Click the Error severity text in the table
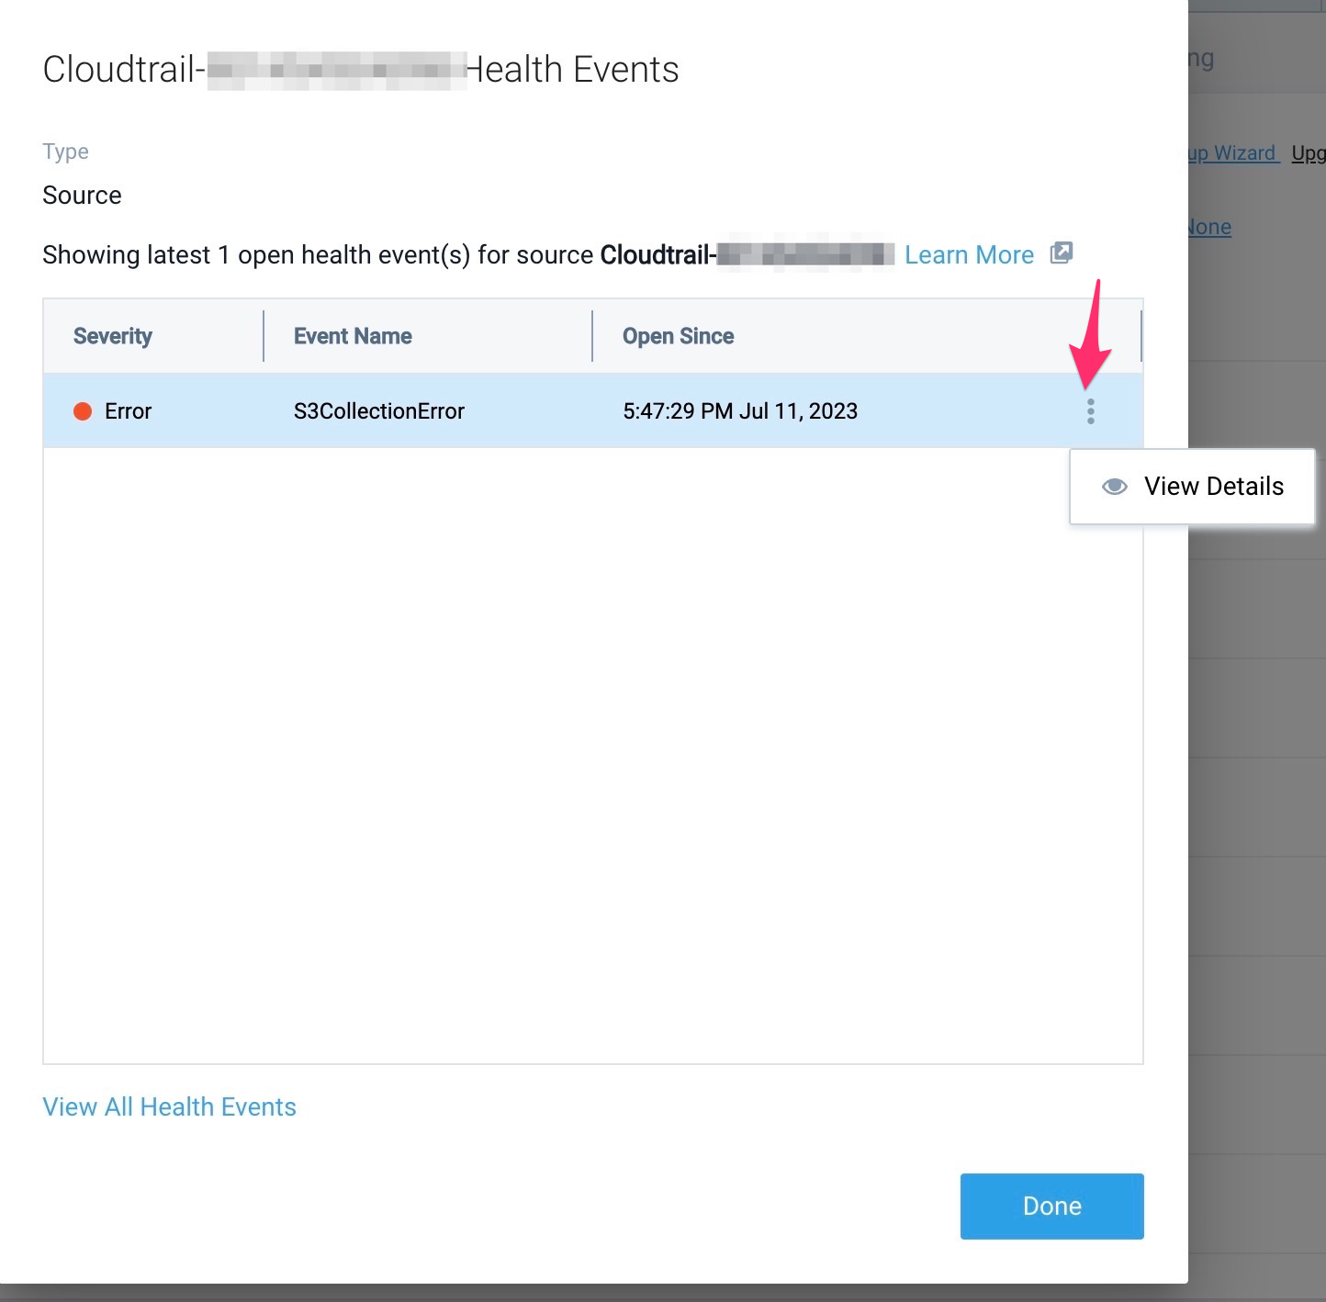1326x1302 pixels. coord(128,411)
